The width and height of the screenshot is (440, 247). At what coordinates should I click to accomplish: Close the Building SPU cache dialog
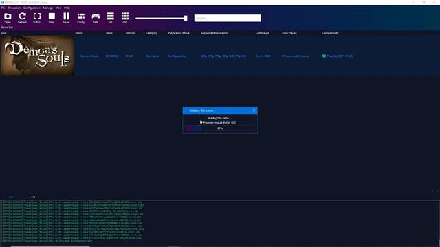click(x=254, y=110)
